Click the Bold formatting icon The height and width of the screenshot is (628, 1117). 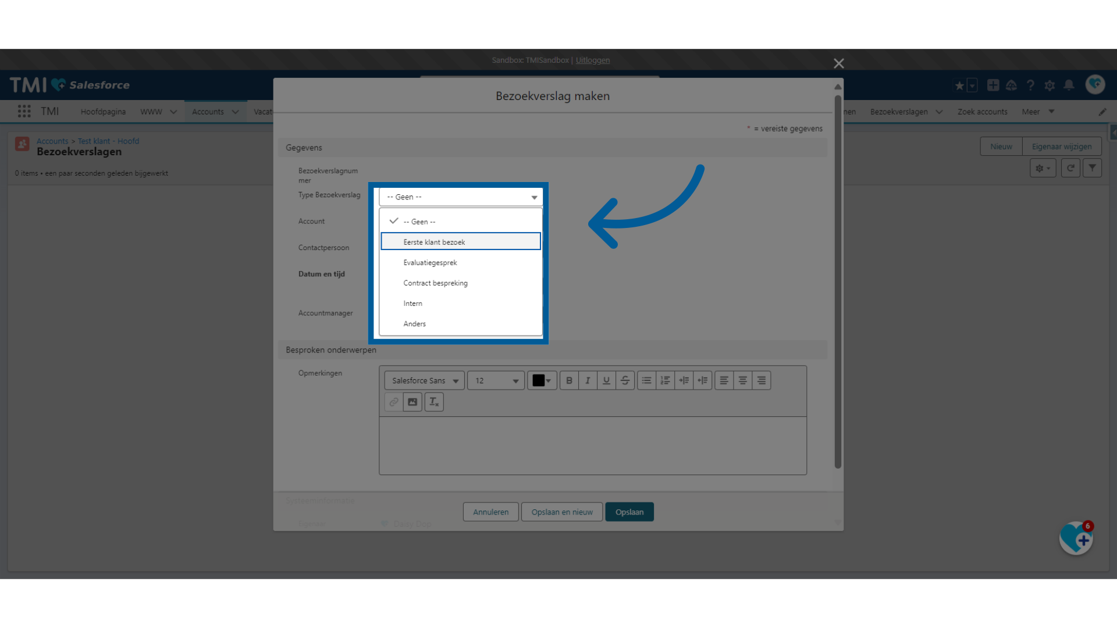(569, 380)
